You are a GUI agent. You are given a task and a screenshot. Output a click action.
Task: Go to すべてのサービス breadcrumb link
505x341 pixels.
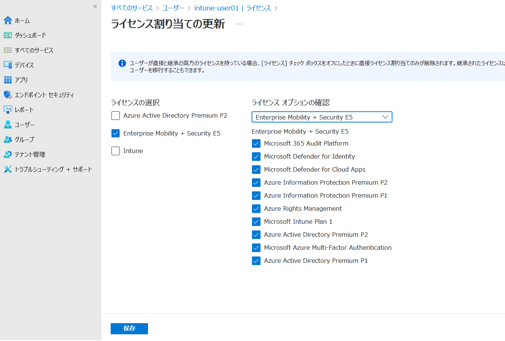[x=132, y=8]
